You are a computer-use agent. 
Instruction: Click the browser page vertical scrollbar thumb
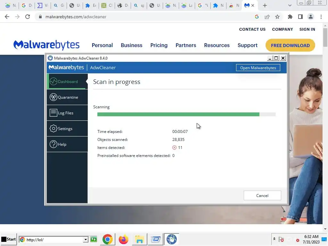[x=325, y=37]
